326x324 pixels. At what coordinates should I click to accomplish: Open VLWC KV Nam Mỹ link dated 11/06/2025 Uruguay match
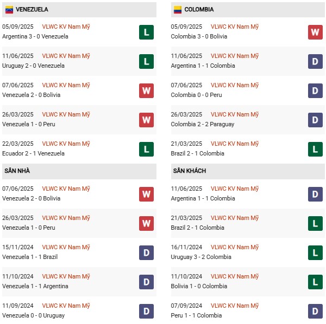(66, 56)
